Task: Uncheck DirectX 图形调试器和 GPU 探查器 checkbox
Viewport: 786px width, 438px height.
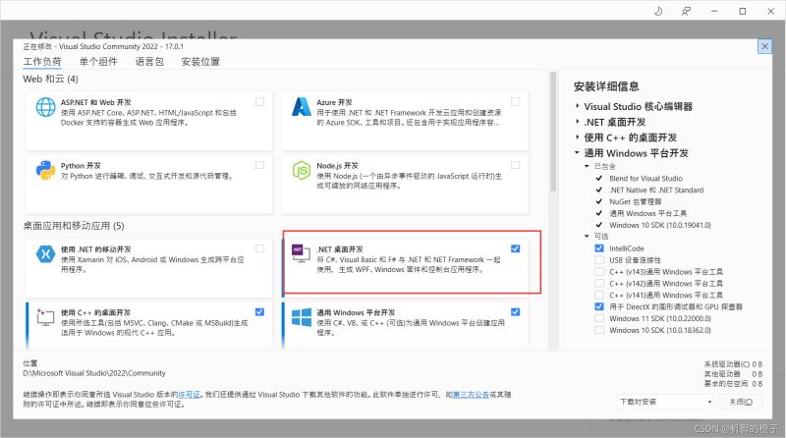Action: click(599, 306)
